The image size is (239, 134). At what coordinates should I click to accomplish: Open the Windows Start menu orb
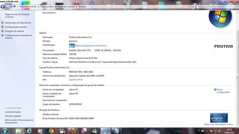click(5, 131)
